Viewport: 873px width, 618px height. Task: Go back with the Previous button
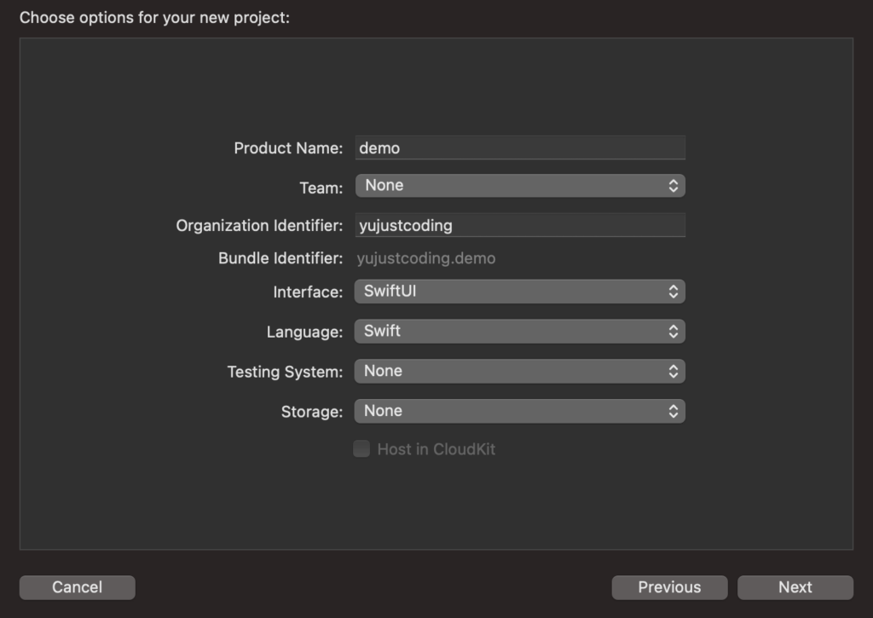pos(669,587)
